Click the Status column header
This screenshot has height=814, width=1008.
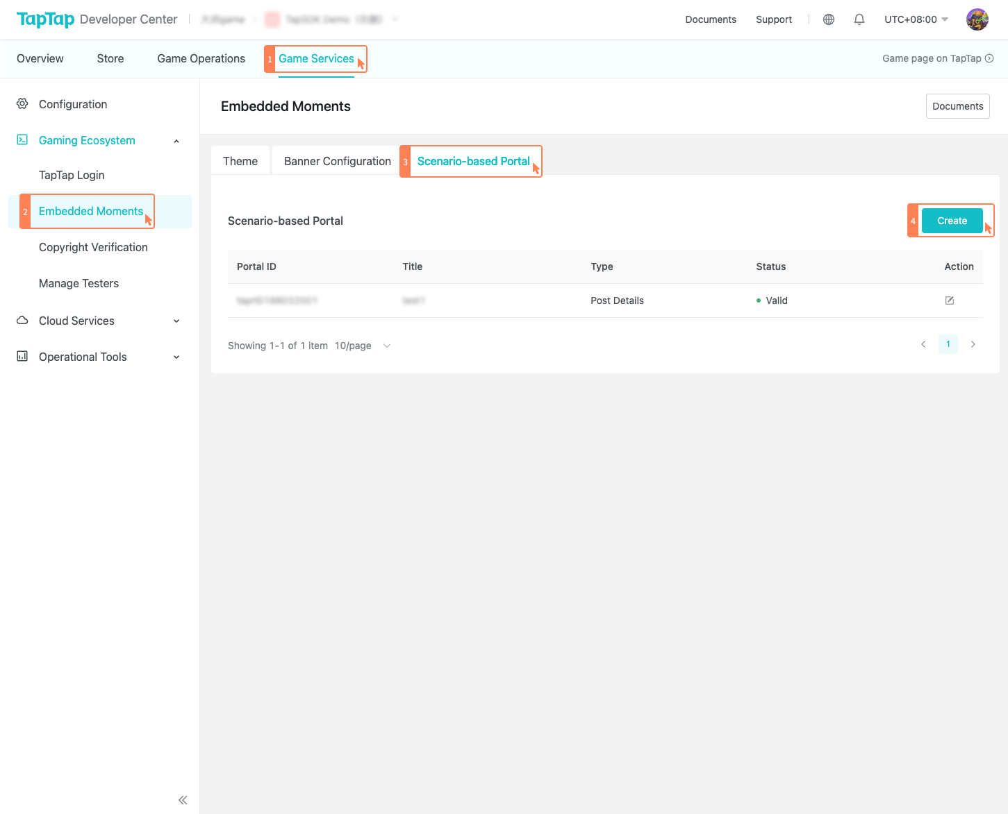(771, 266)
